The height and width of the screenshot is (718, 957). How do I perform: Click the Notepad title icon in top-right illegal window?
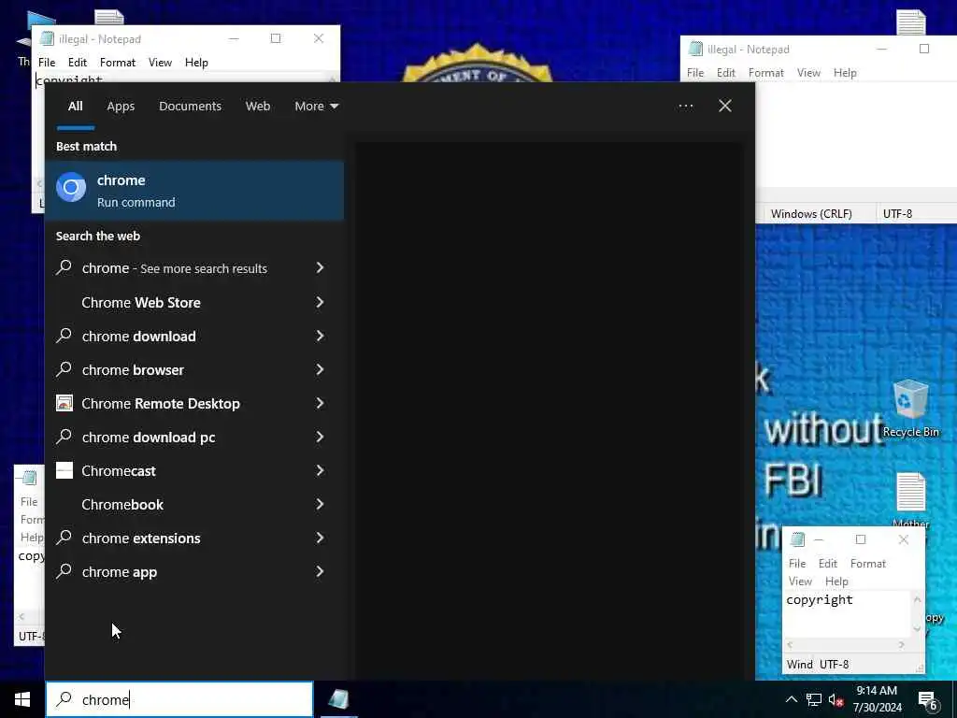coord(695,50)
